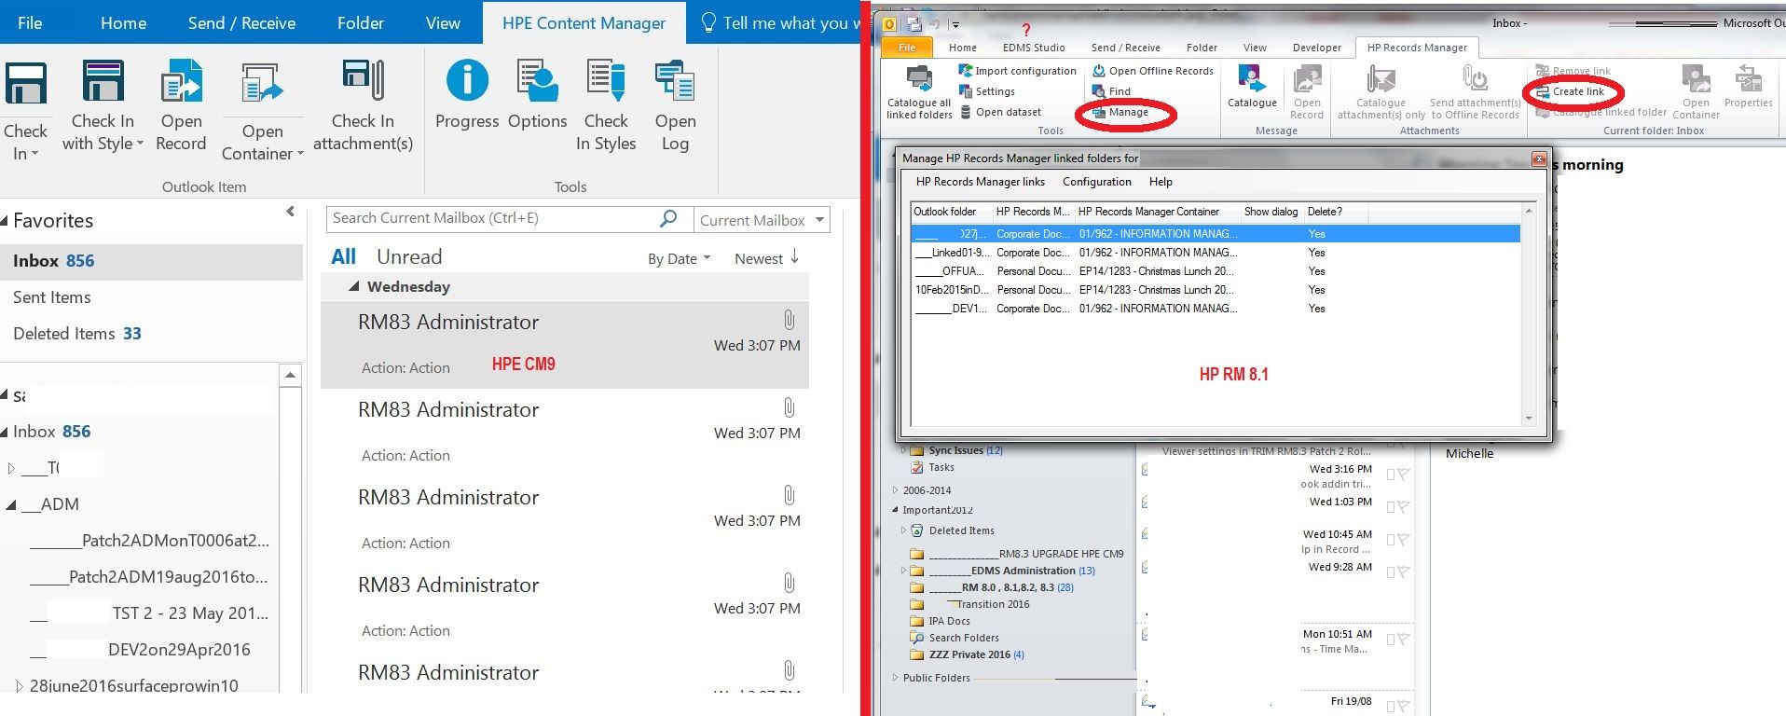Click Tell me what you want box
This screenshot has height=716, width=1786.
778,23
